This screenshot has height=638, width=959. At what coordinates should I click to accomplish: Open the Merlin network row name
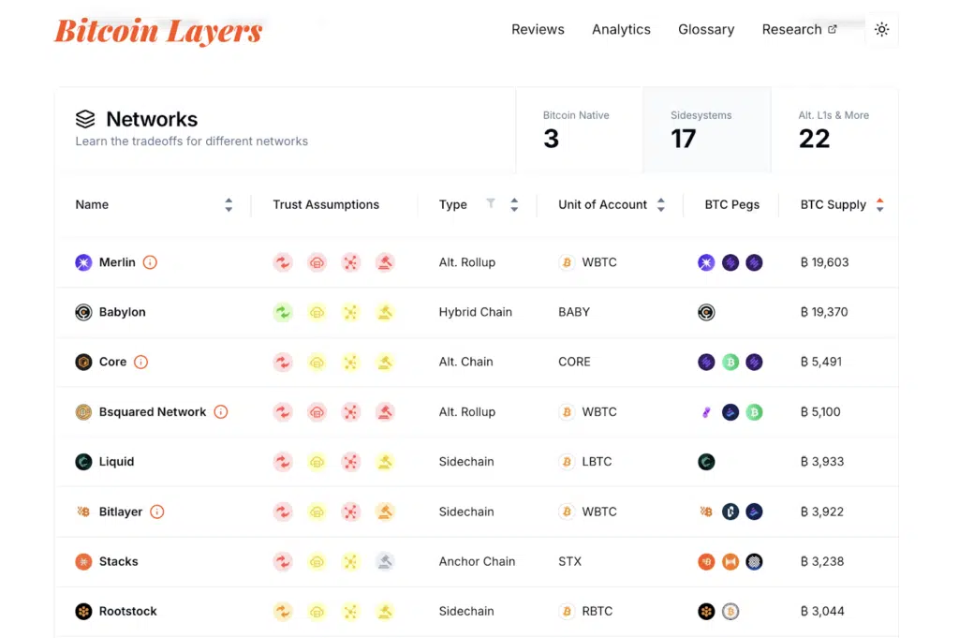(x=117, y=262)
